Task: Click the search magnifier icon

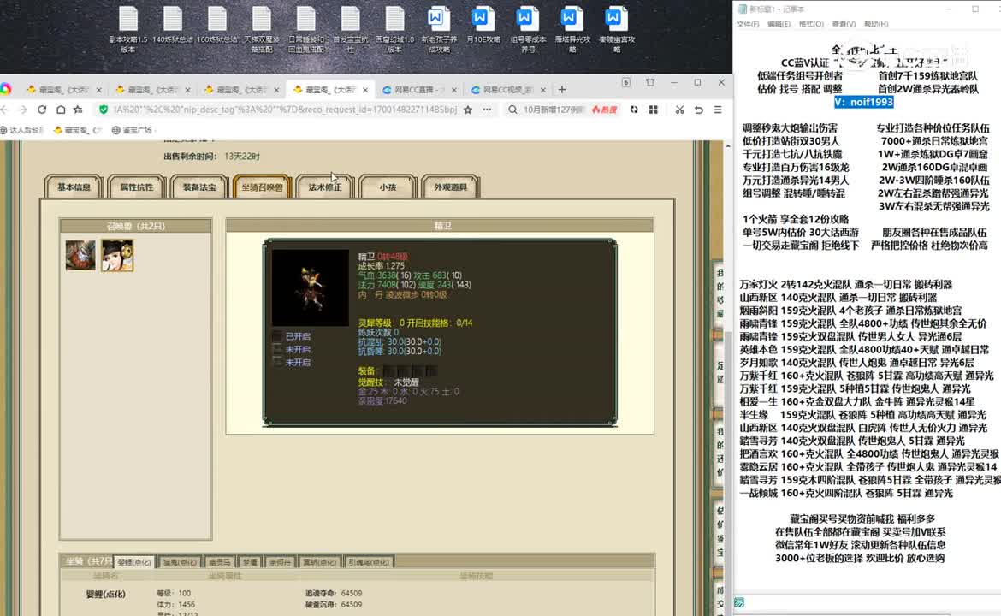Action: [512, 110]
